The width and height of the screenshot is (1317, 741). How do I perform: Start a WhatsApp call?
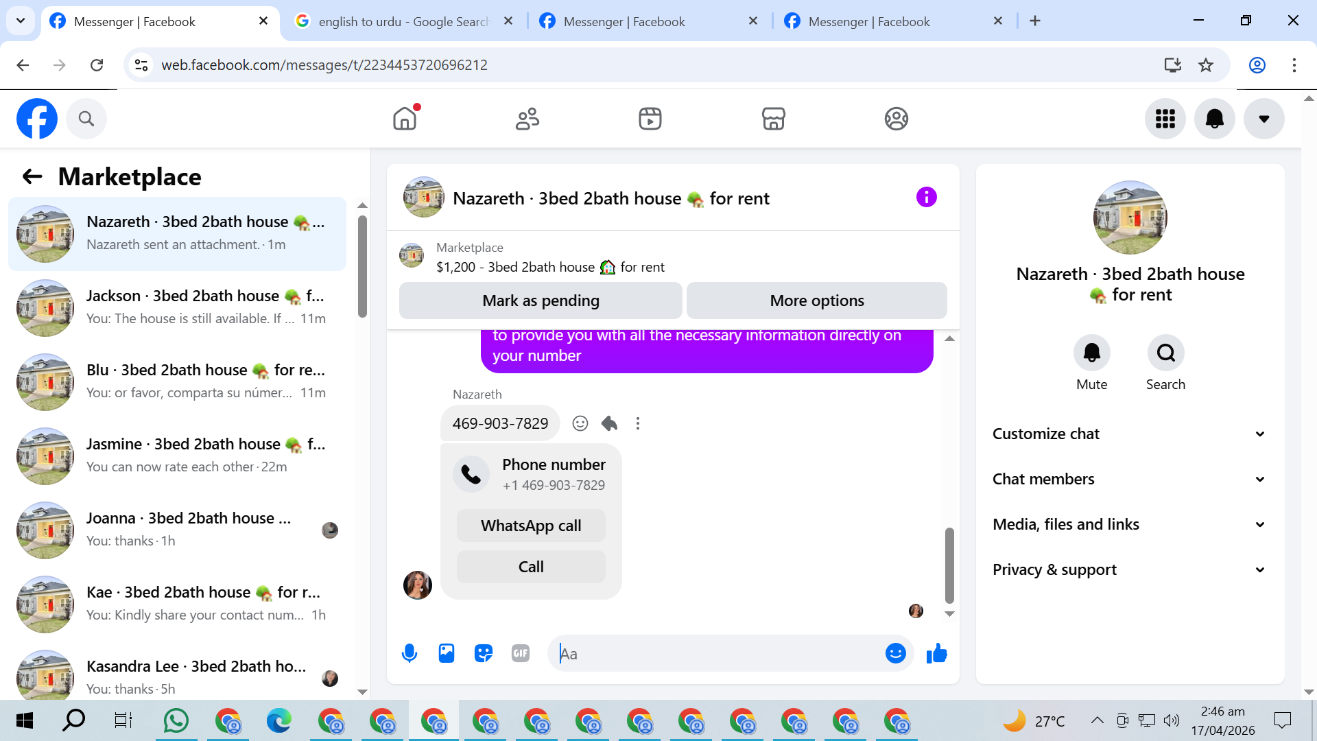(531, 526)
